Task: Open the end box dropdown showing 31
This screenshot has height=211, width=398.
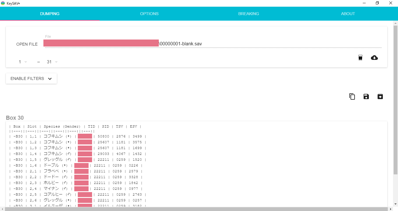Action: click(52, 62)
